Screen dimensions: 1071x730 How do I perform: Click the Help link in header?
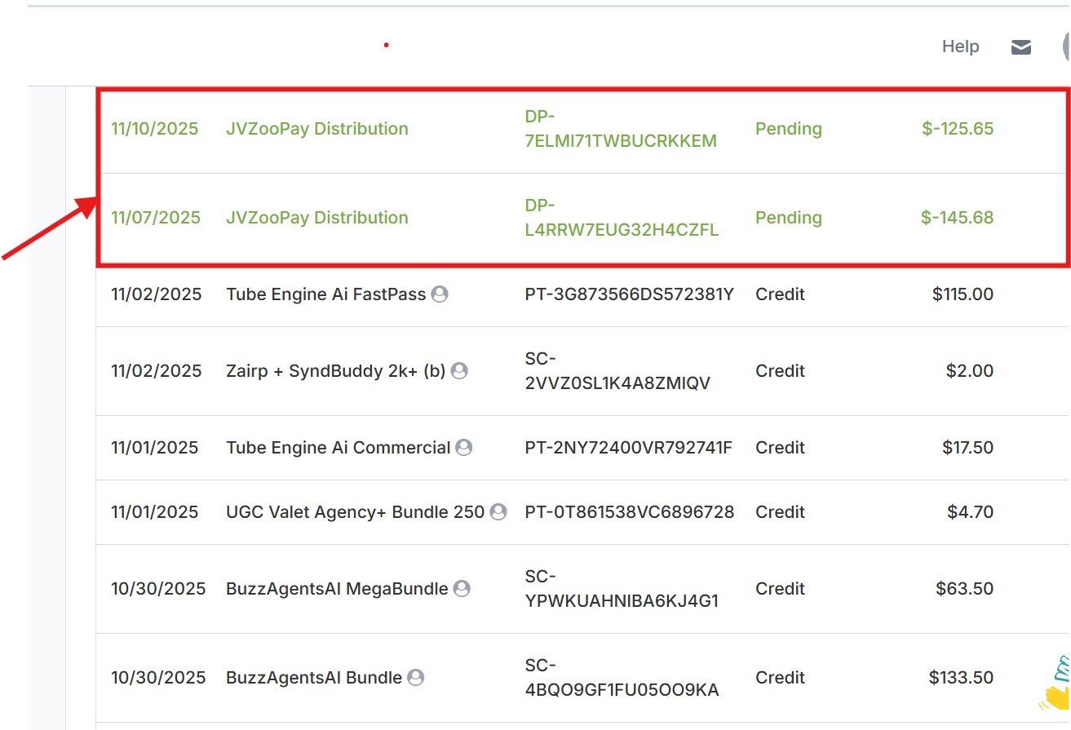tap(960, 46)
